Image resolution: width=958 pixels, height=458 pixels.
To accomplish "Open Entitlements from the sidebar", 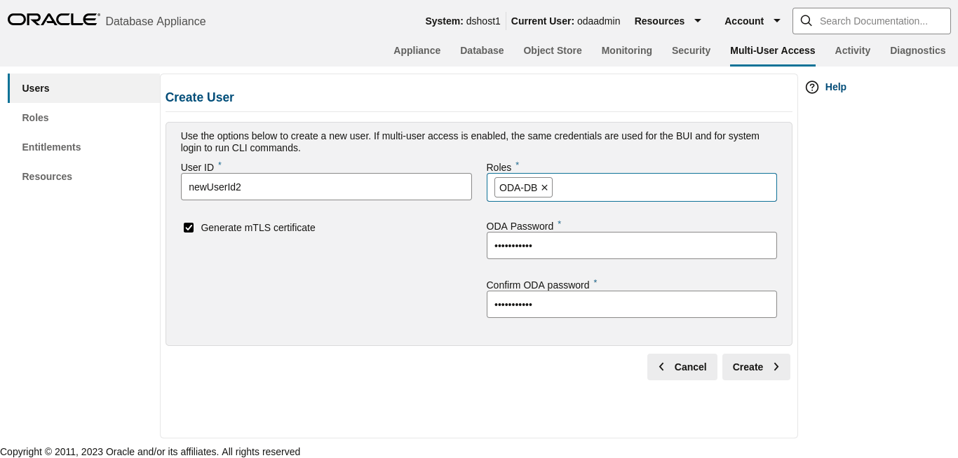I will point(51,147).
